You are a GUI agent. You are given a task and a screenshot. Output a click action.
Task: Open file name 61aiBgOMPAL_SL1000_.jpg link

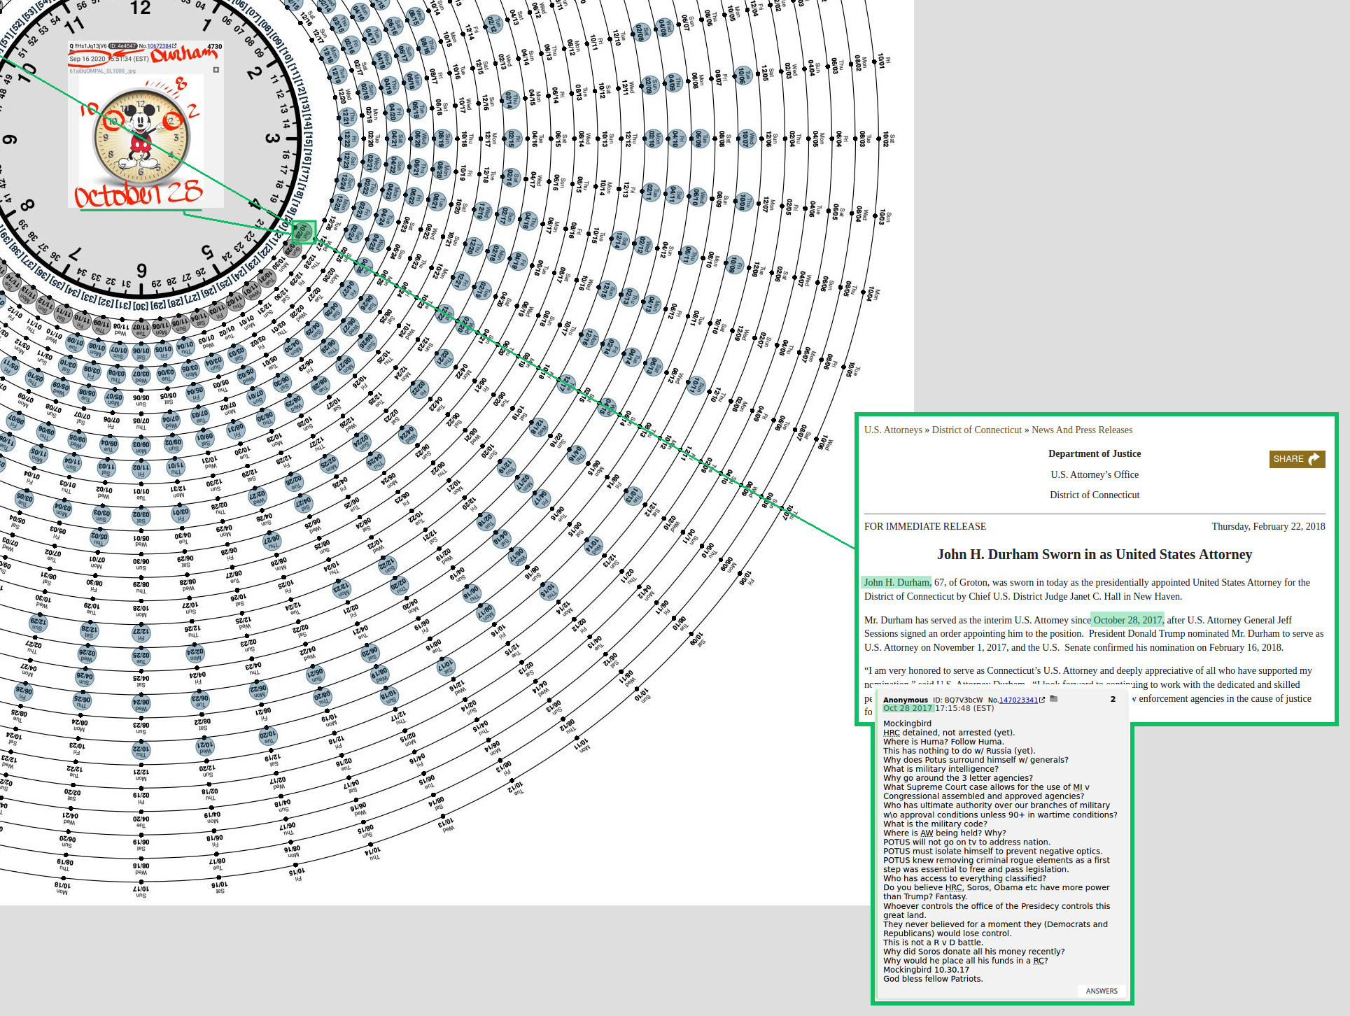point(102,71)
